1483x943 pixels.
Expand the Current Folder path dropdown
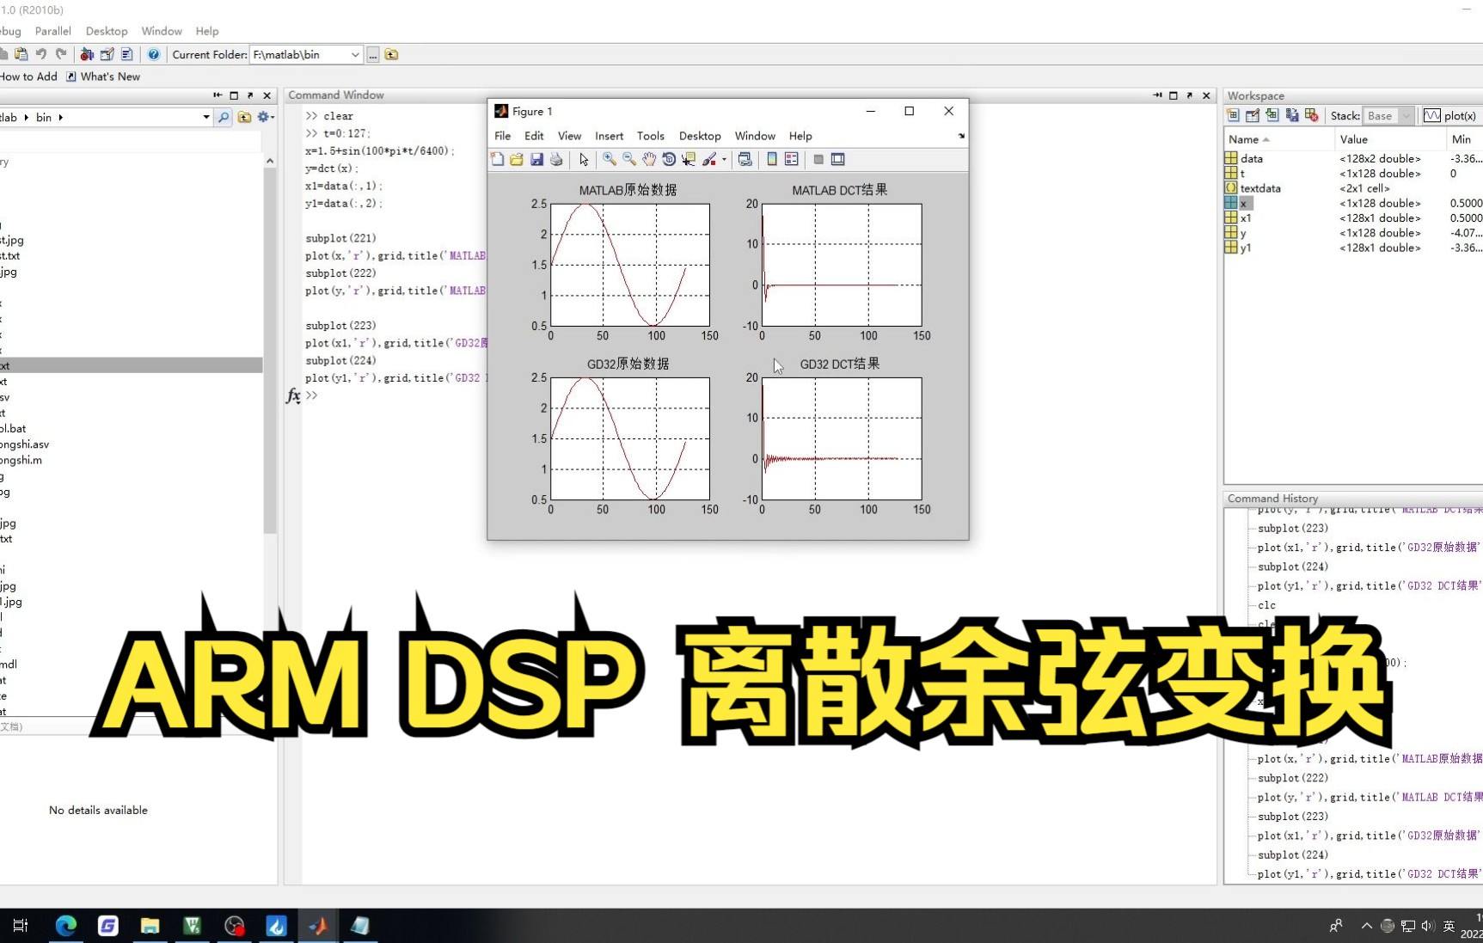click(x=355, y=54)
